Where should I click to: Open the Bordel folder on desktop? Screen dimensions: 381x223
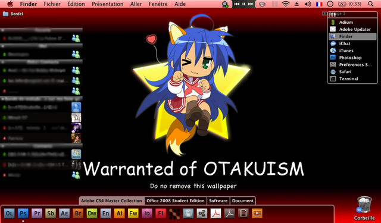(13, 14)
